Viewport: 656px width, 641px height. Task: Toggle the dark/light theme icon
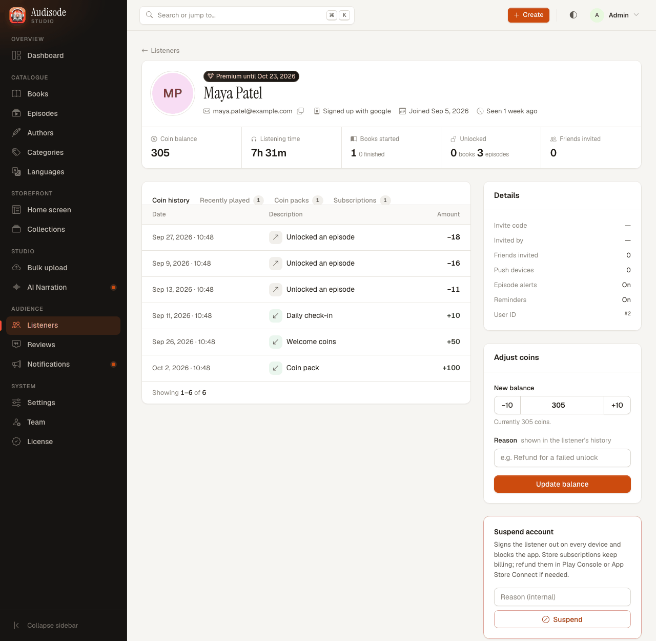[x=573, y=15]
